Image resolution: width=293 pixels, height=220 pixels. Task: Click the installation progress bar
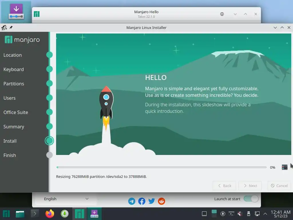[x=161, y=167]
